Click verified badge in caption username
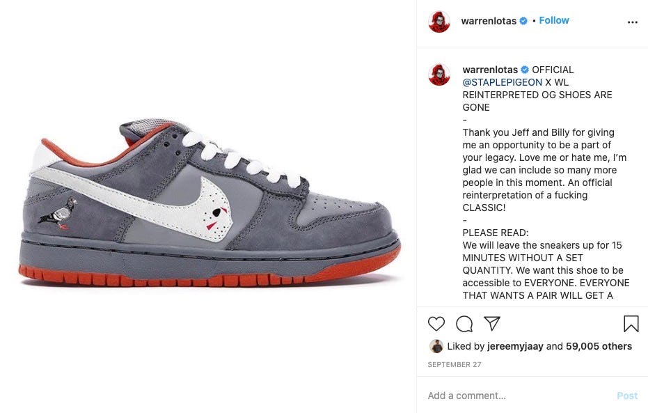Image resolution: width=648 pixels, height=413 pixels. [x=525, y=70]
